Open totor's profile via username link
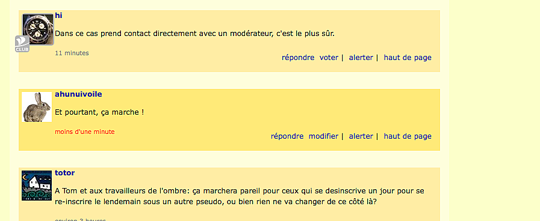 [65, 173]
